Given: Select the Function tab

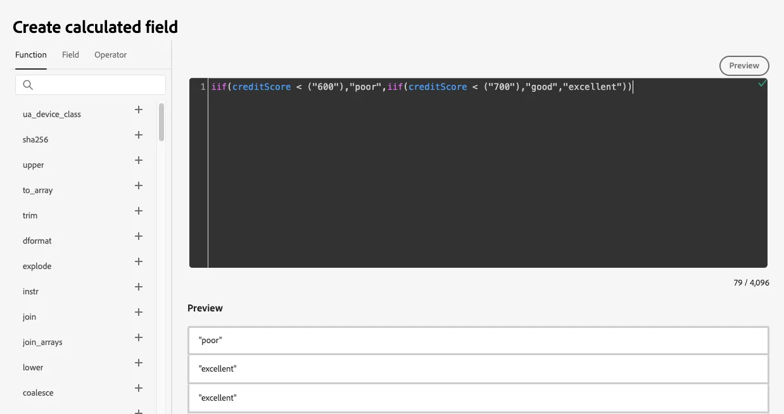Looking at the screenshot, I should tap(31, 55).
